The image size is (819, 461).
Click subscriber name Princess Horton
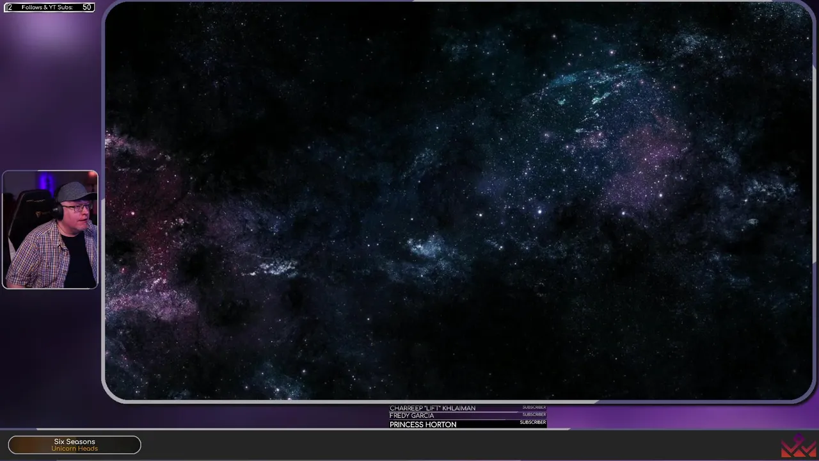coord(423,425)
